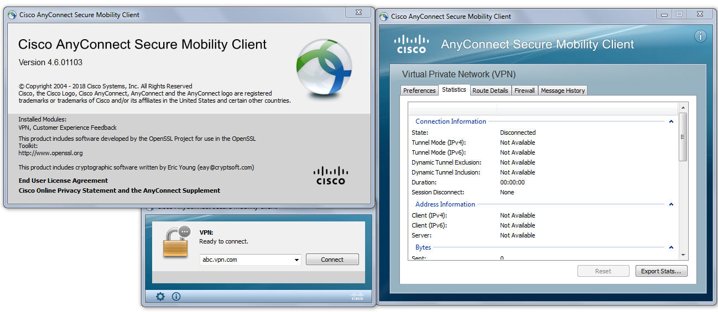Open advanced settings gear icon in VPN window
Viewport: 718px width, 312px height.
click(160, 297)
